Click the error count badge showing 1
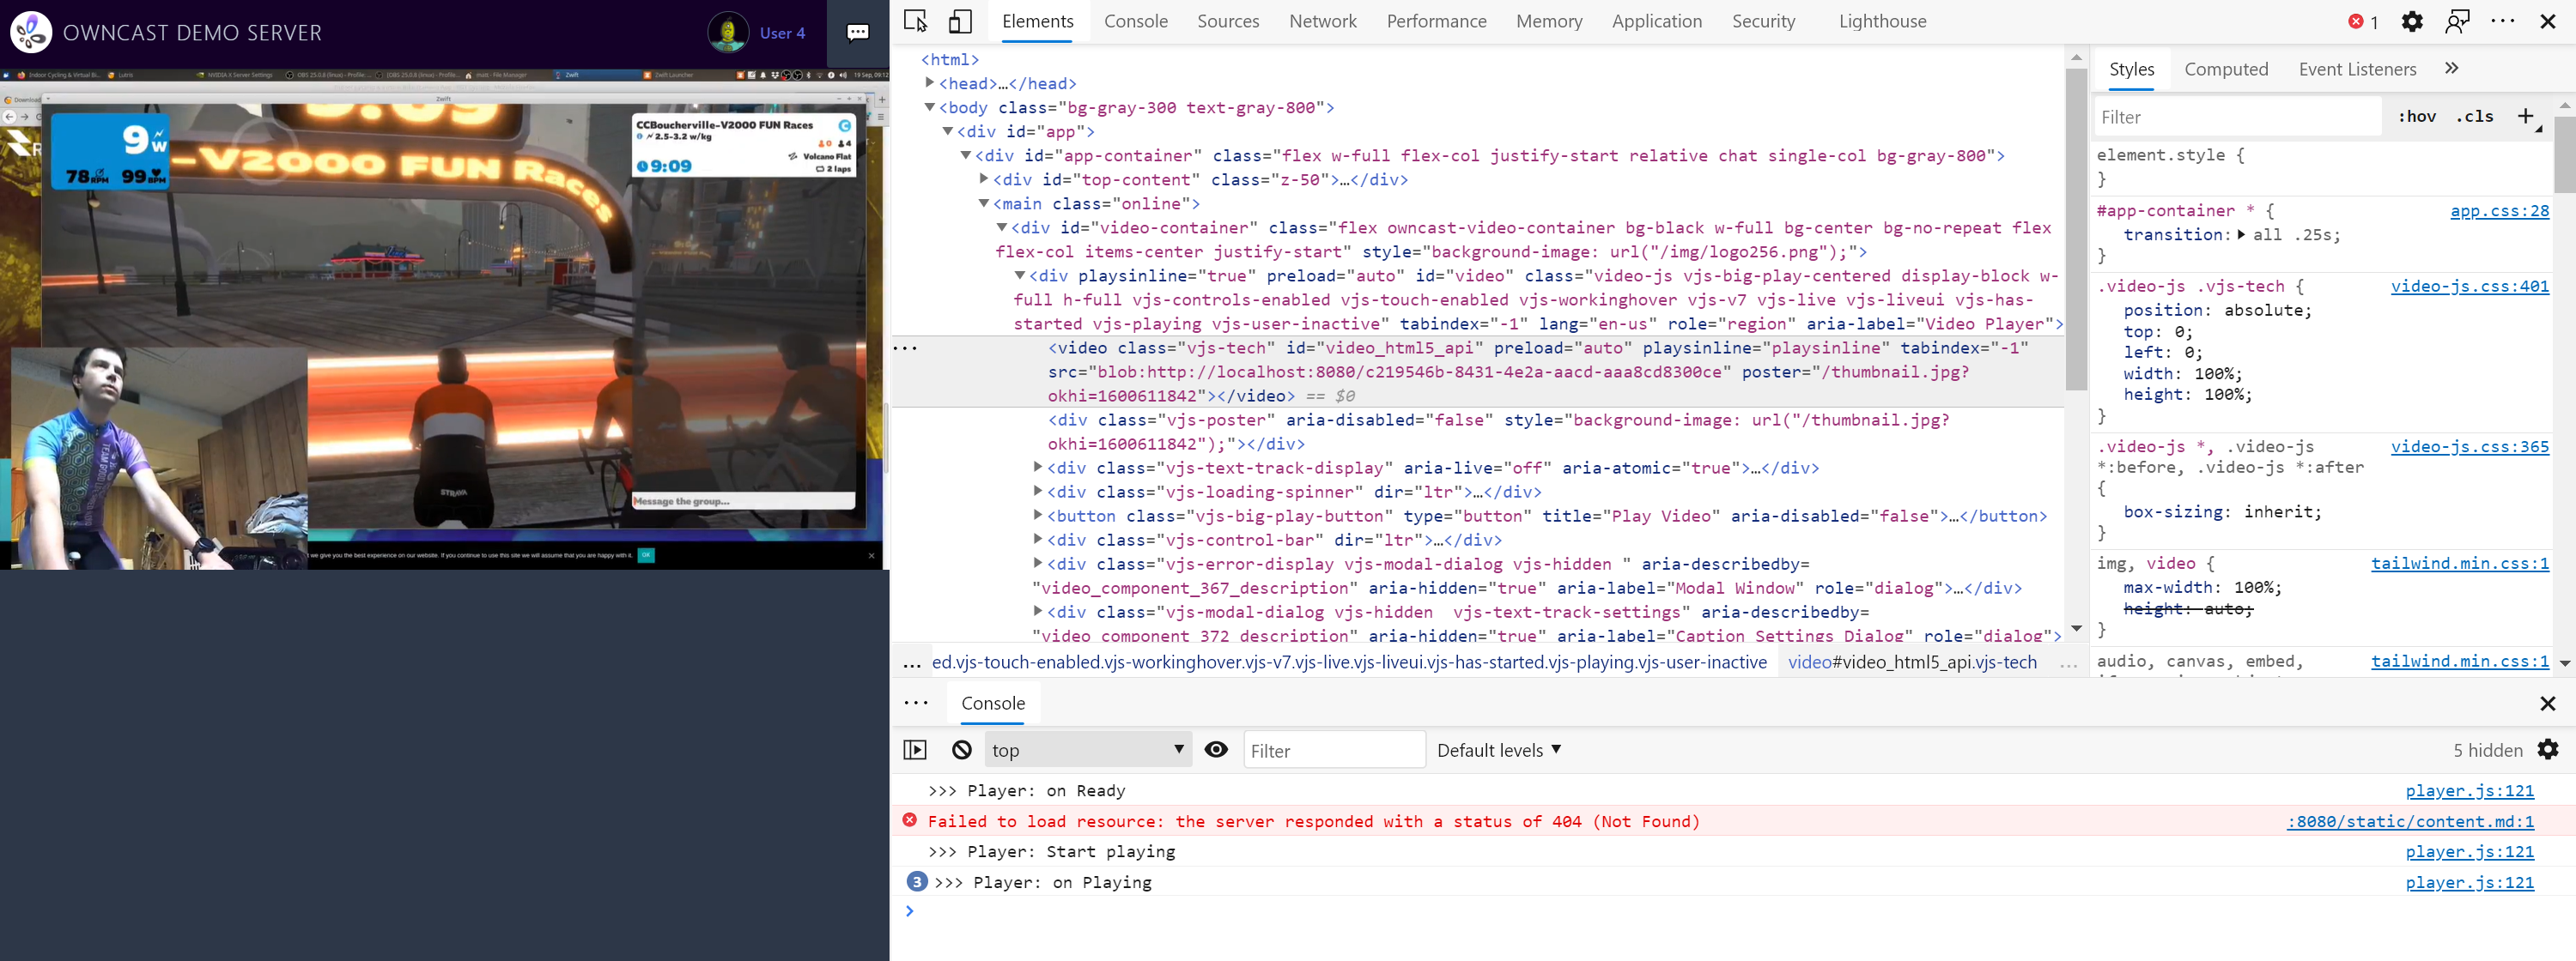This screenshot has height=961, width=2576. click(2363, 20)
